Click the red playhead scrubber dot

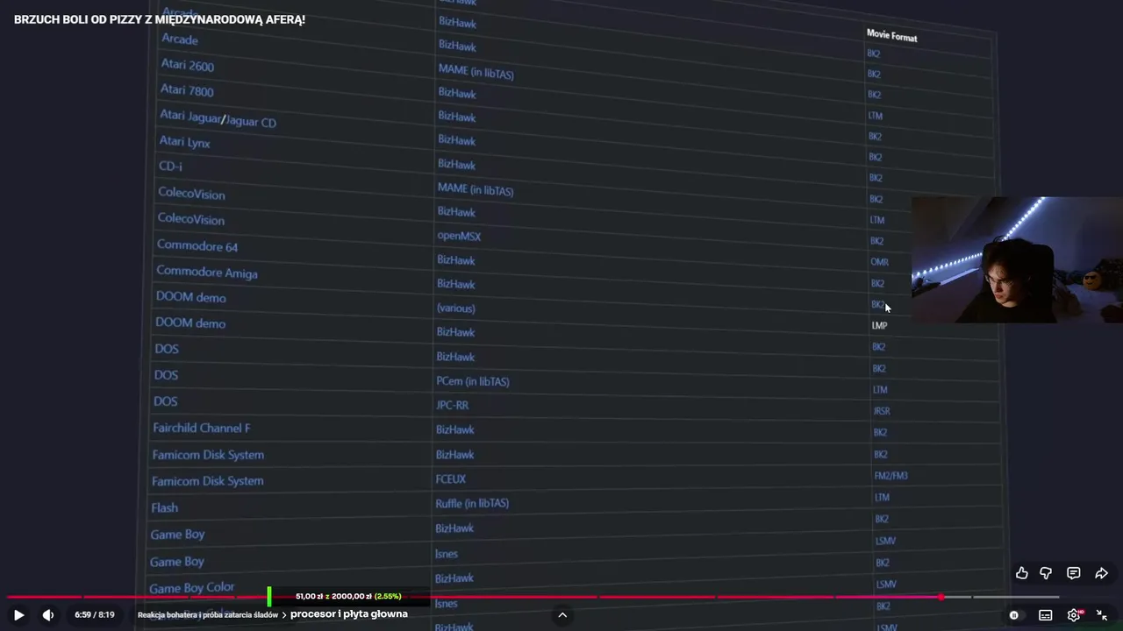pos(941,597)
